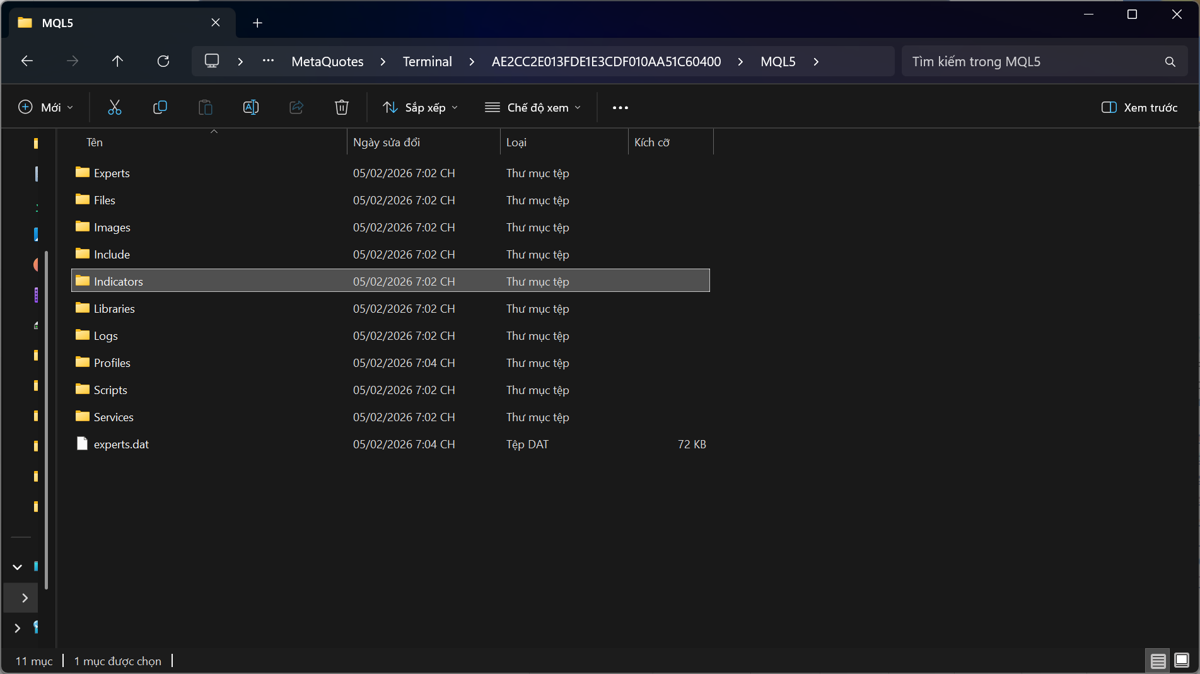Sort by the Loại column header
The width and height of the screenshot is (1200, 674).
point(564,142)
